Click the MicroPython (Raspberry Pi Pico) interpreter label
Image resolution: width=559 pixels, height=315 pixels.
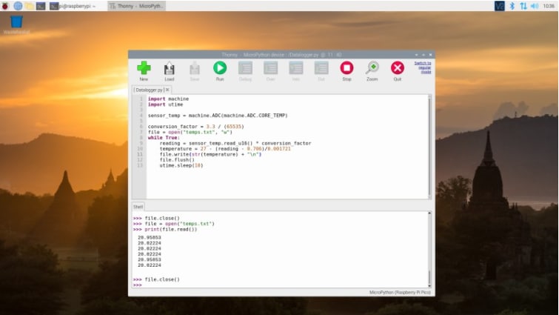point(400,293)
